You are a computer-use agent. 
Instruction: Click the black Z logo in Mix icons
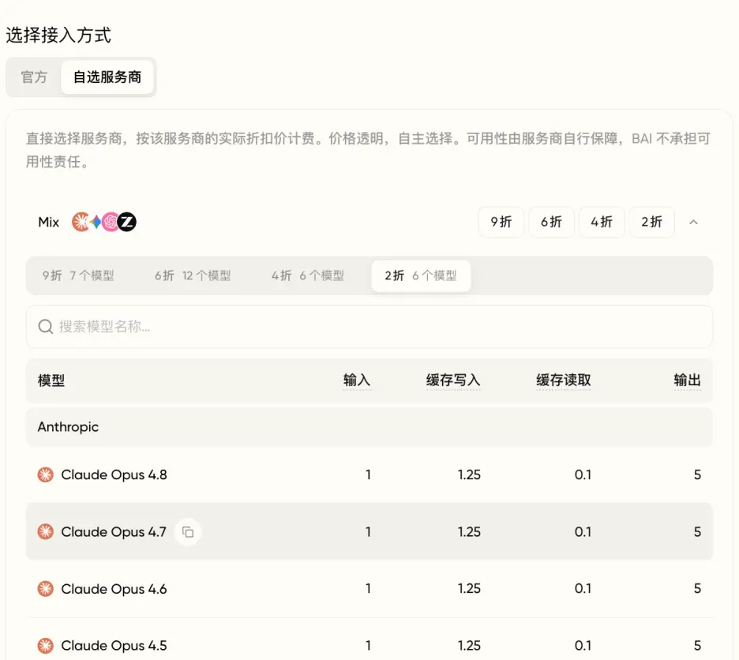[x=127, y=222]
